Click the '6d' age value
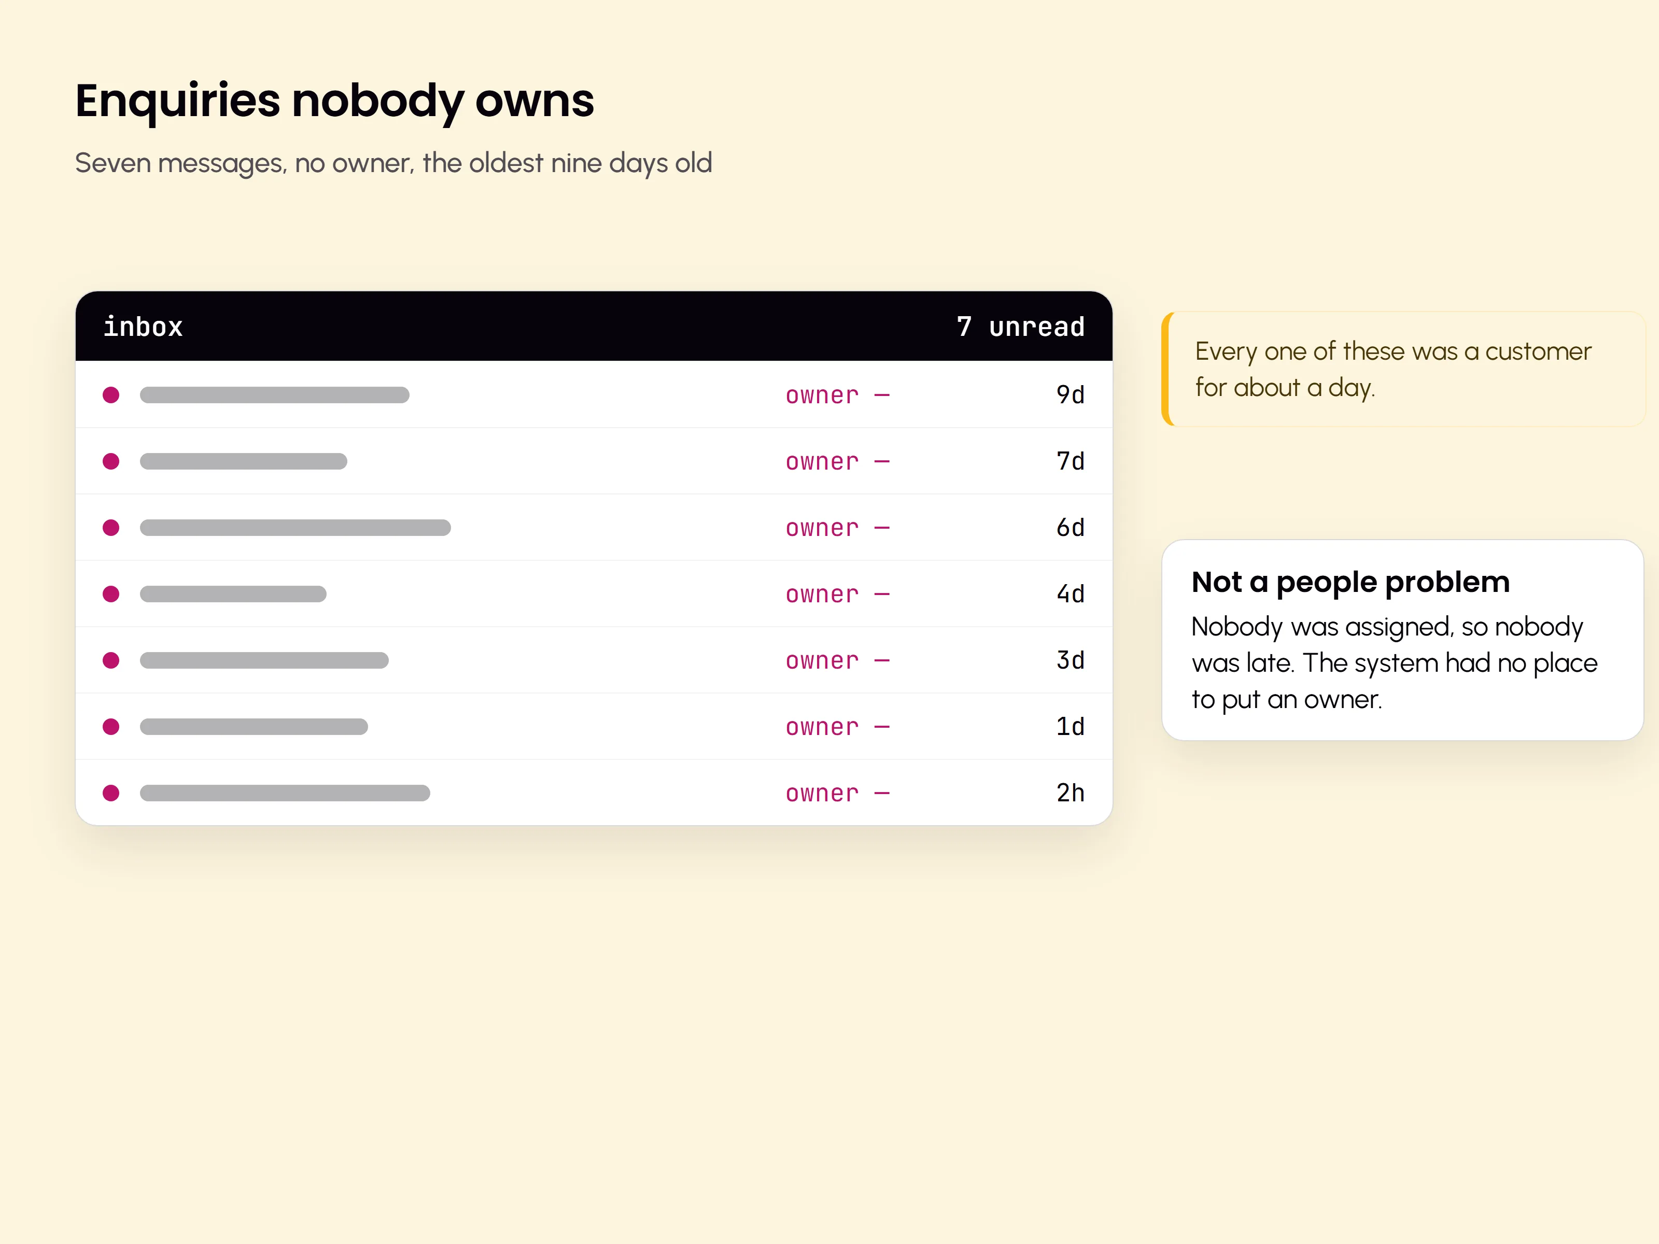This screenshot has width=1659, height=1244. tap(1070, 527)
